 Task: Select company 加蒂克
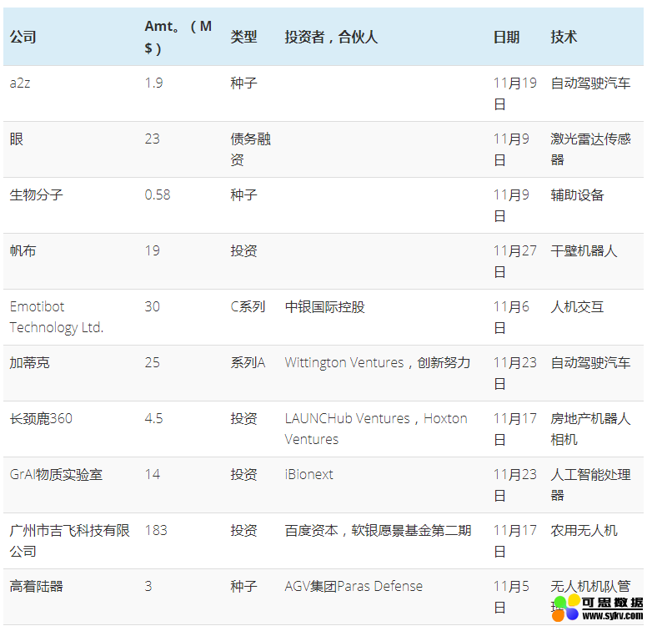30,362
